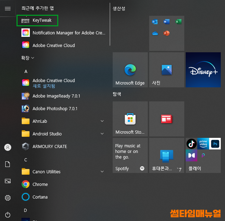Click the 탐색 tile group header
Screen dimensions: 225x221
pyautogui.click(x=117, y=94)
